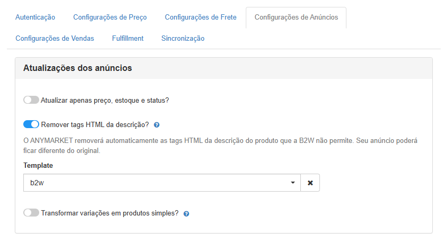The height and width of the screenshot is (234, 446).
Task: Open the Template dropdown showing b2w
Action: (162, 183)
